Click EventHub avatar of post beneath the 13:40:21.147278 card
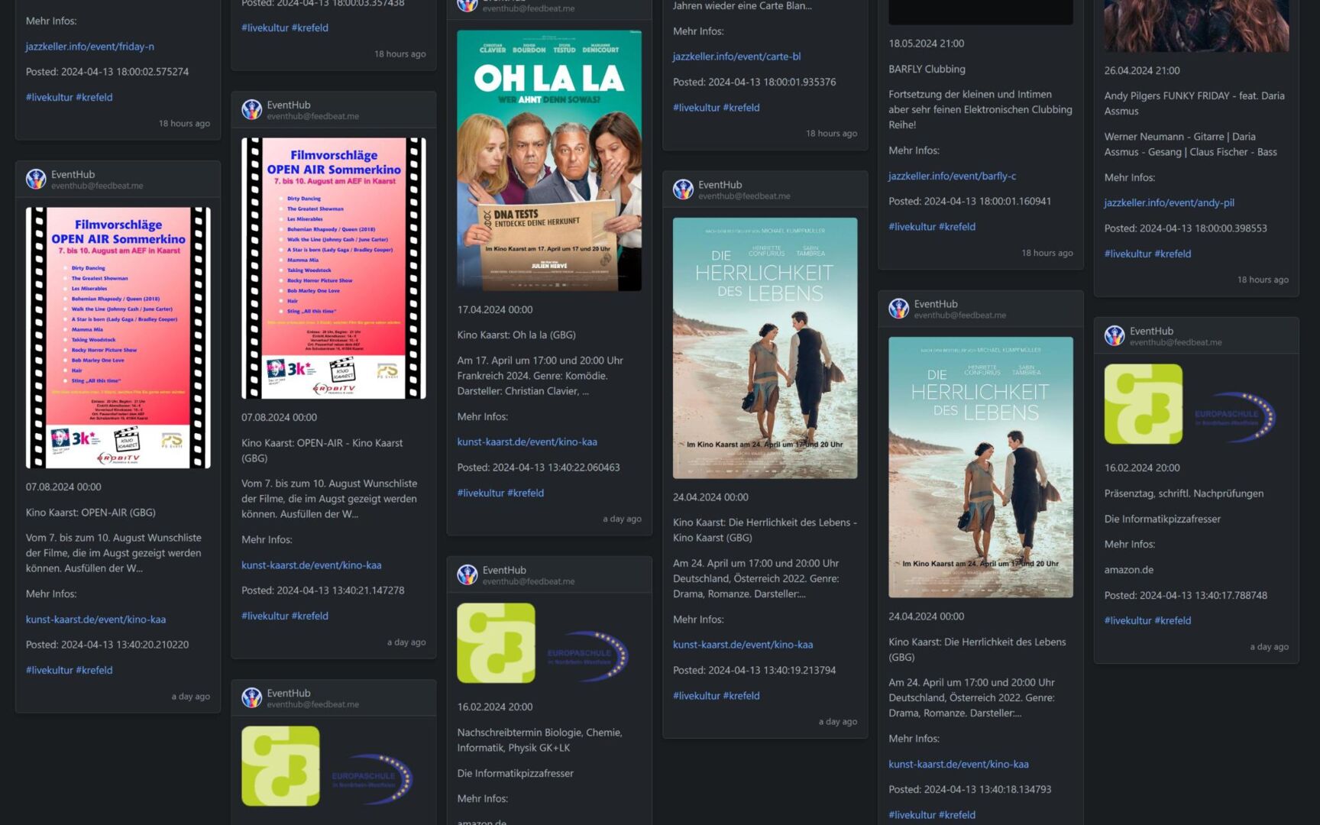The image size is (1320, 825). [252, 698]
